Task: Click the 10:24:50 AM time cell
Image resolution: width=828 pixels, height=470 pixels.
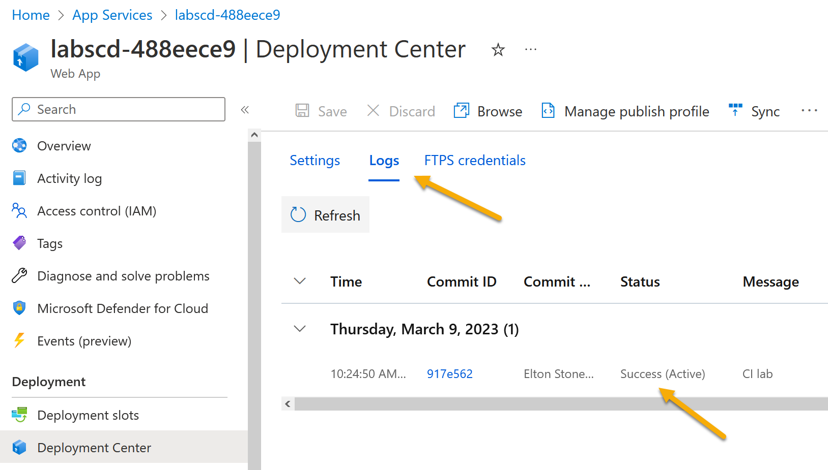Action: 368,374
